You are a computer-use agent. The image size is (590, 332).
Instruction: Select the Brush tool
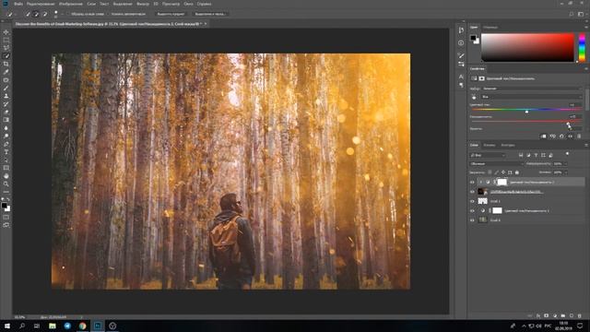pos(6,89)
